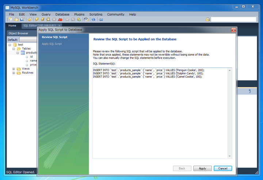Click the test database icon
Screen dimensions: 263x180
[15, 45]
